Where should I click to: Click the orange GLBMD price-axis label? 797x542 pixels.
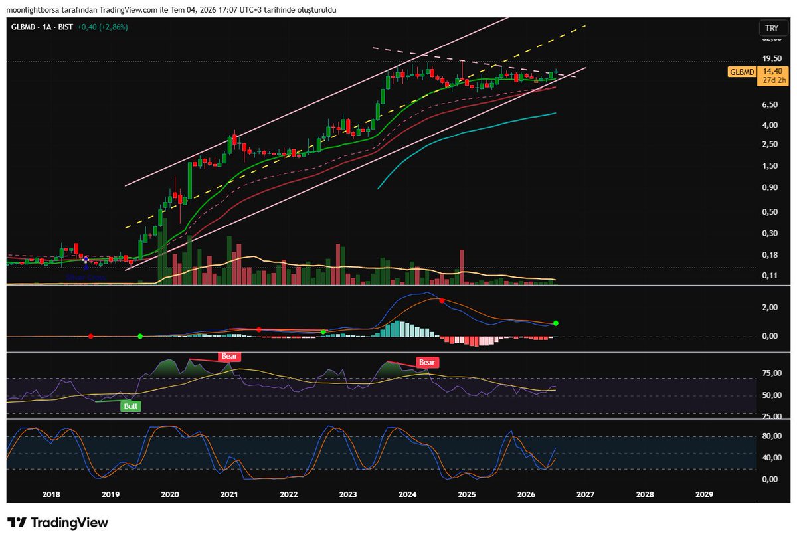coord(743,72)
